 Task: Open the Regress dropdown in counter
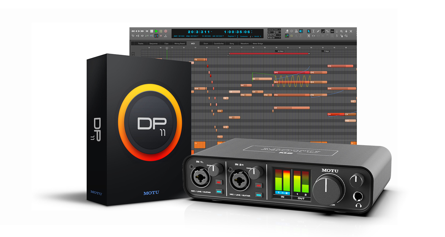232,36
